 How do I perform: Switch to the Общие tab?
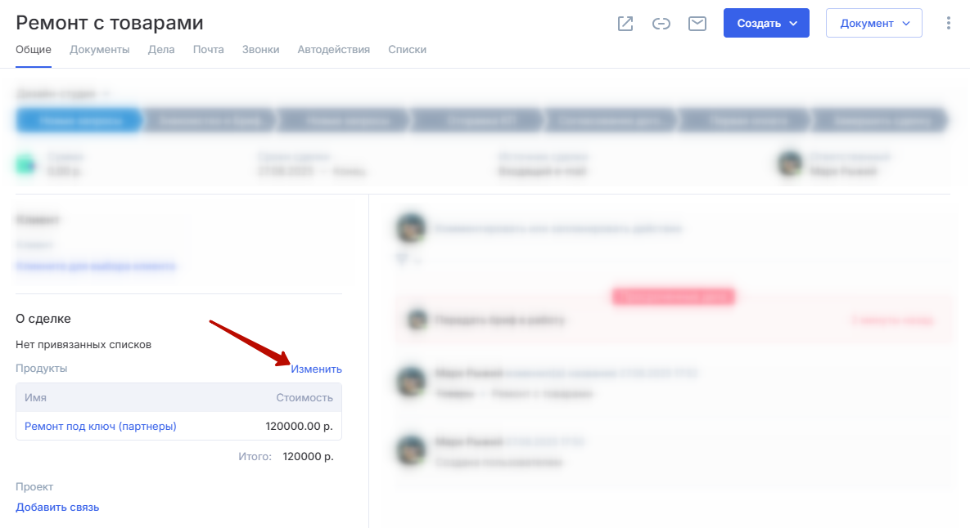[x=34, y=50]
